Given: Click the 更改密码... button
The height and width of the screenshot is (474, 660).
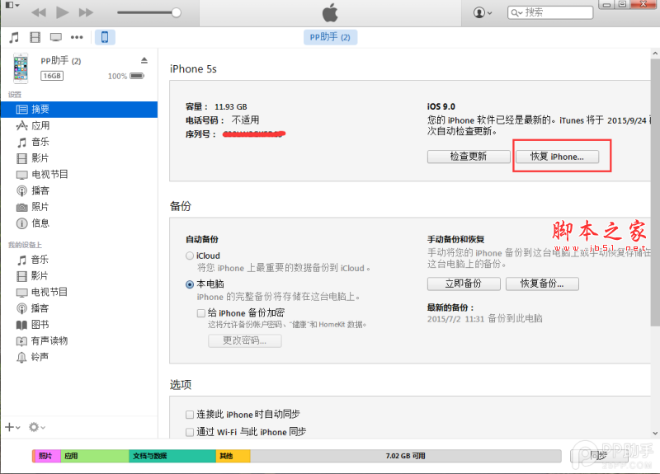Looking at the screenshot, I should (x=244, y=340).
